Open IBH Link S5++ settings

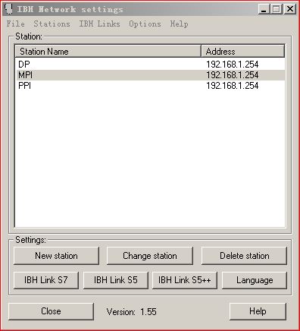(185, 280)
